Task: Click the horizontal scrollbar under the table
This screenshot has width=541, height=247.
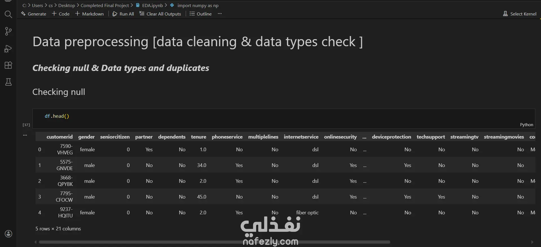Action: [x=214, y=242]
